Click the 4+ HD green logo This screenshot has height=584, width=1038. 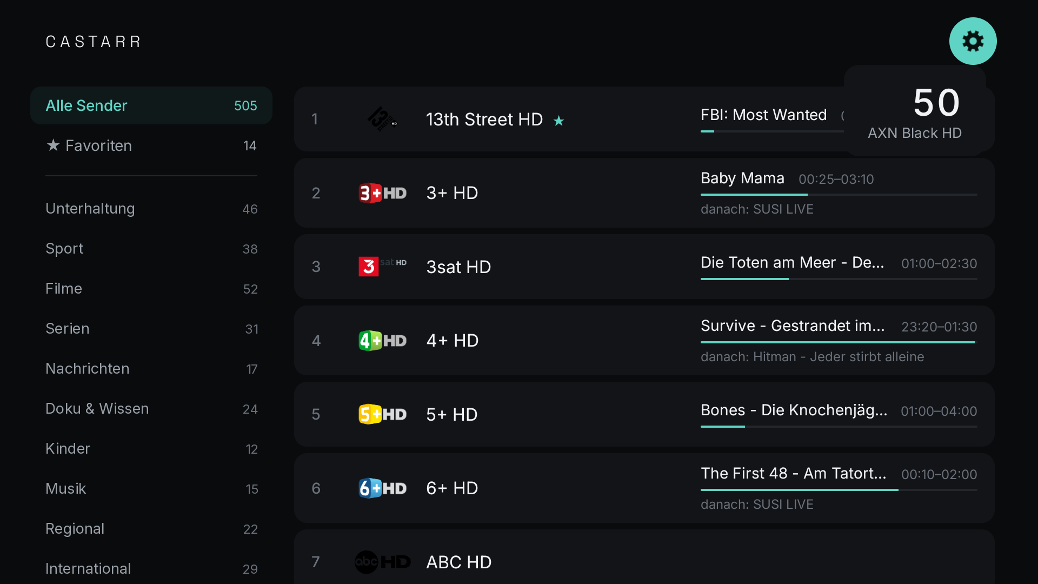(382, 341)
